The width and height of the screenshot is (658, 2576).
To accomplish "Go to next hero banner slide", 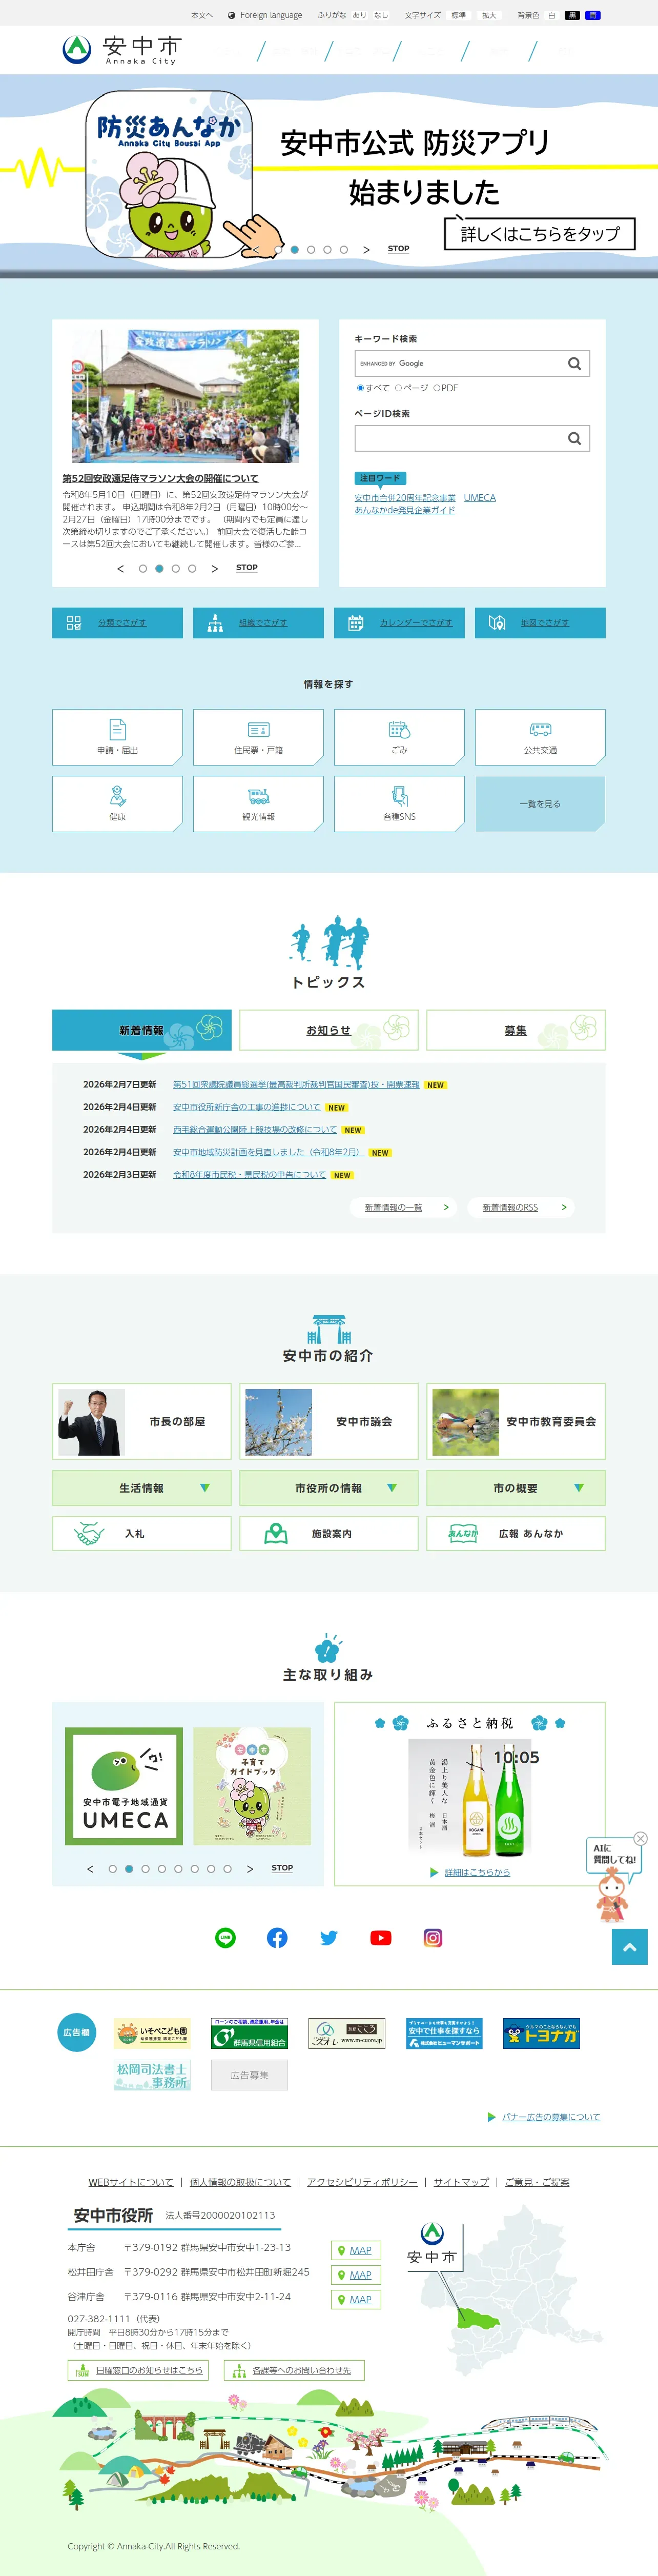I will click(x=366, y=250).
